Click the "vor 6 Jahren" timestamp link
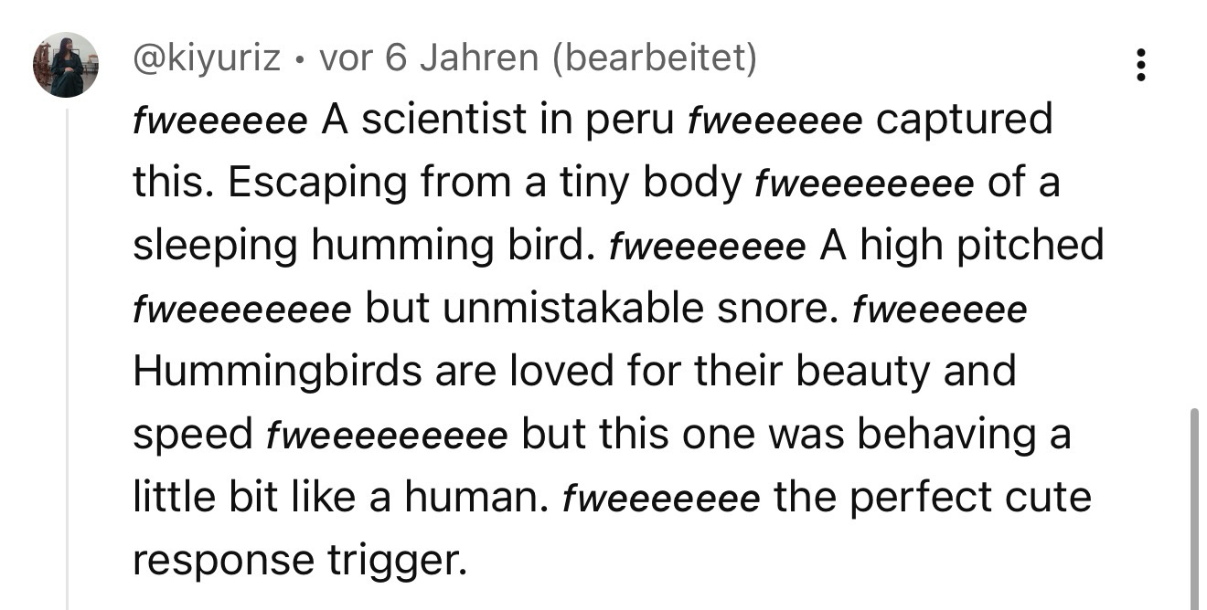The height and width of the screenshot is (610, 1207). 429,59
